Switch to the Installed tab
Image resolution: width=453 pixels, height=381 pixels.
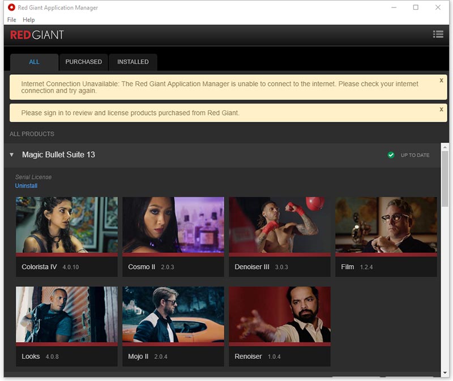133,62
